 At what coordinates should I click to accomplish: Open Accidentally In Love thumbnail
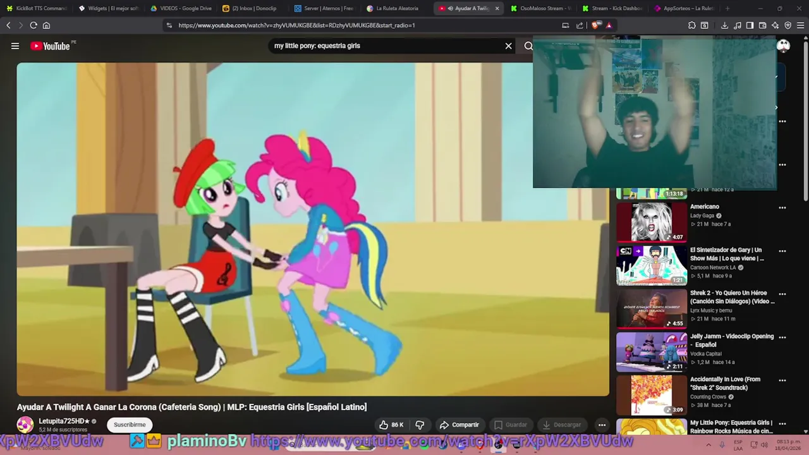tap(652, 395)
